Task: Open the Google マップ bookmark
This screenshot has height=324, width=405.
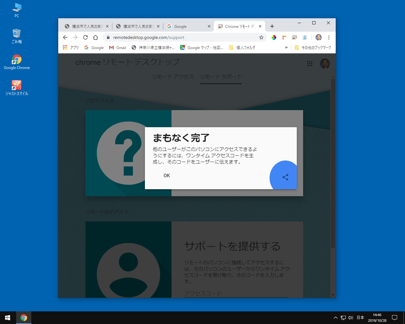Action: click(x=202, y=47)
